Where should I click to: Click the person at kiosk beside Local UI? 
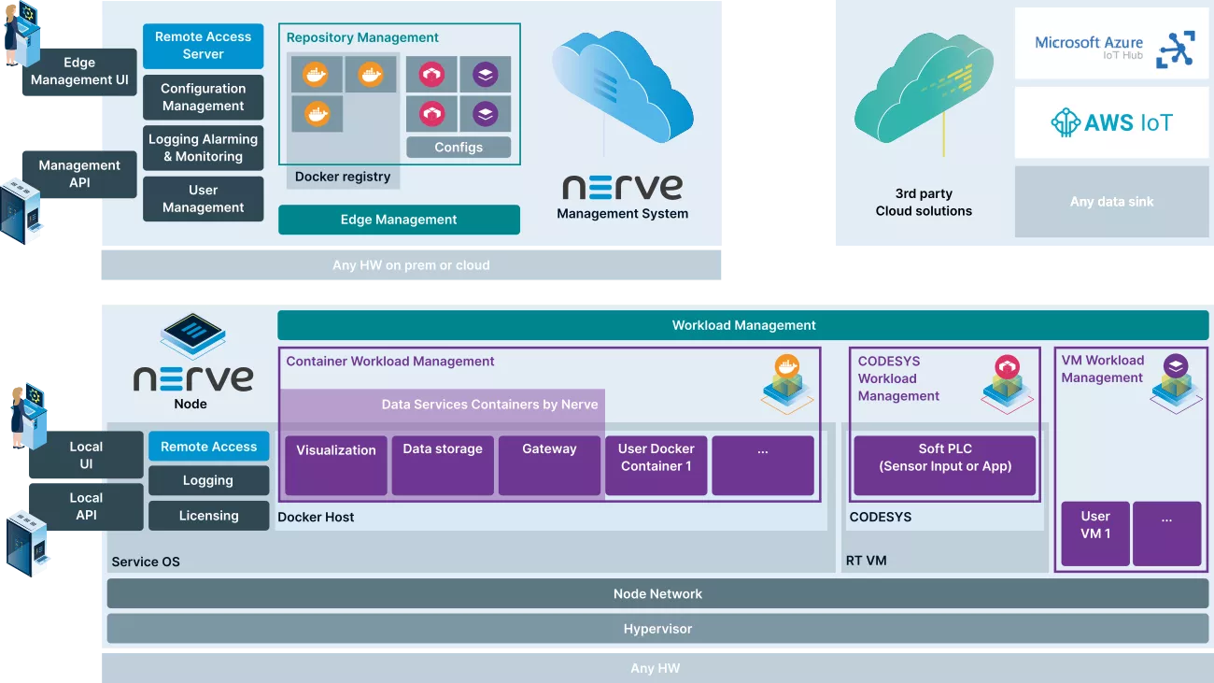[27, 415]
